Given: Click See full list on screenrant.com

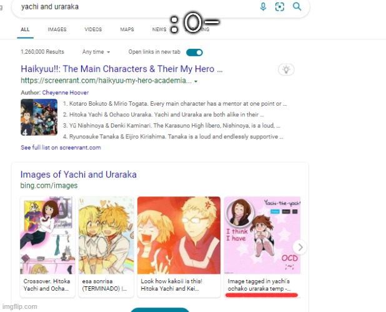Looking at the screenshot, I should 61,148.
